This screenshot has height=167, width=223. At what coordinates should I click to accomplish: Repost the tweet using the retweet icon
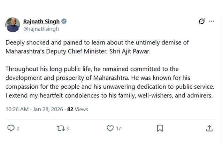(61, 128)
